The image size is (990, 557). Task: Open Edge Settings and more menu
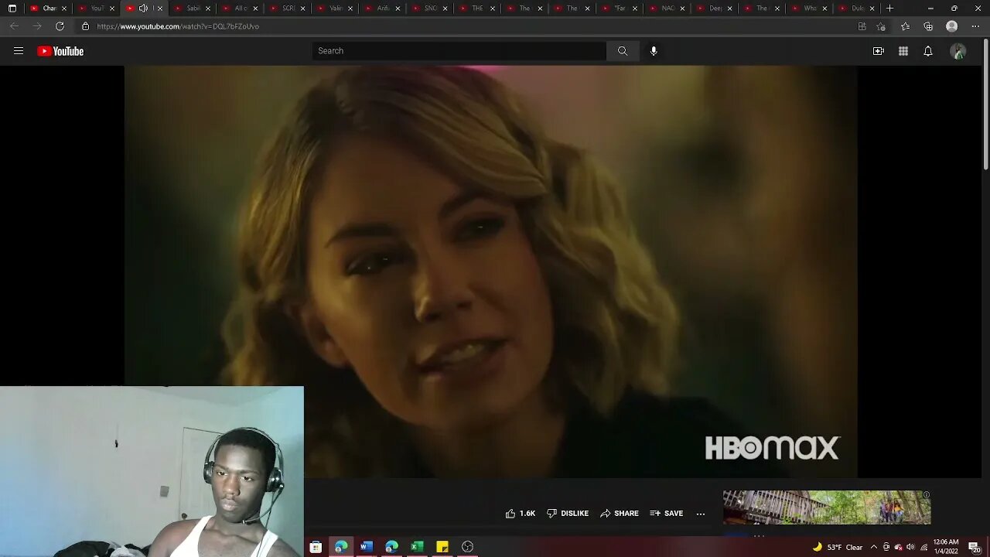pos(975,26)
